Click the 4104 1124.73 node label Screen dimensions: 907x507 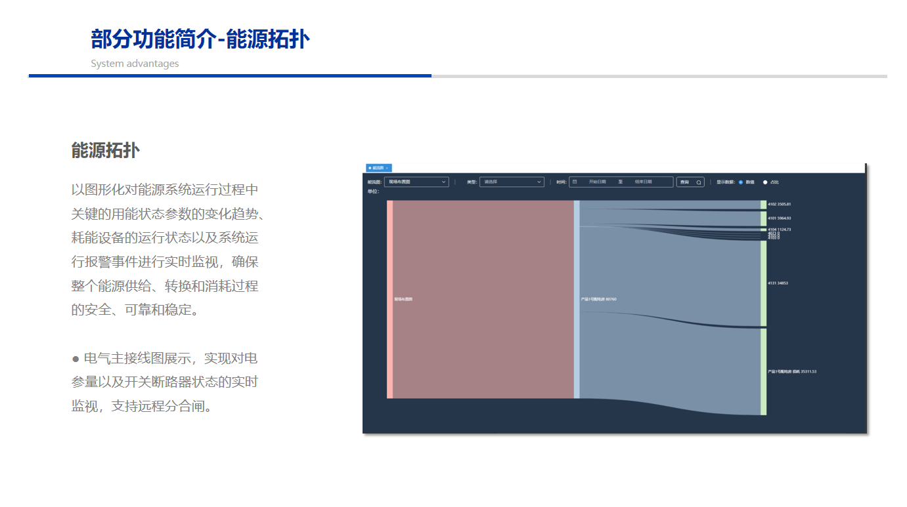click(779, 230)
